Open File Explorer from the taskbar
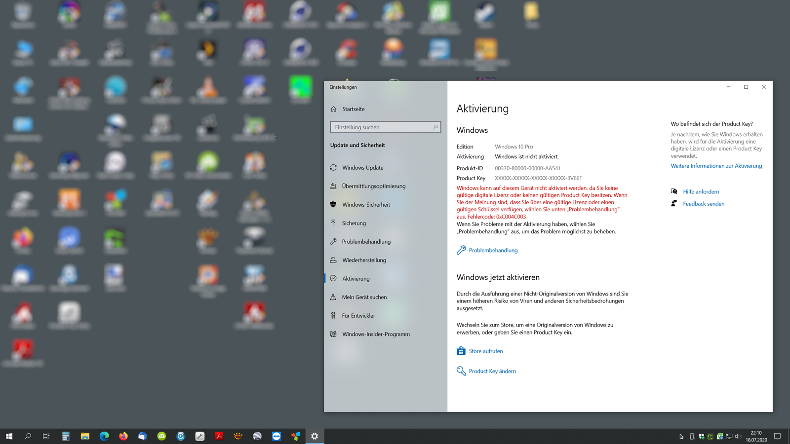This screenshot has width=790, height=444. click(x=85, y=436)
